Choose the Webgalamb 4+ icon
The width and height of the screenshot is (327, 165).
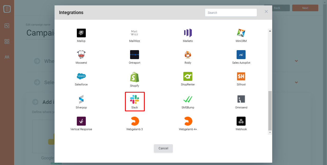pyautogui.click(x=188, y=121)
